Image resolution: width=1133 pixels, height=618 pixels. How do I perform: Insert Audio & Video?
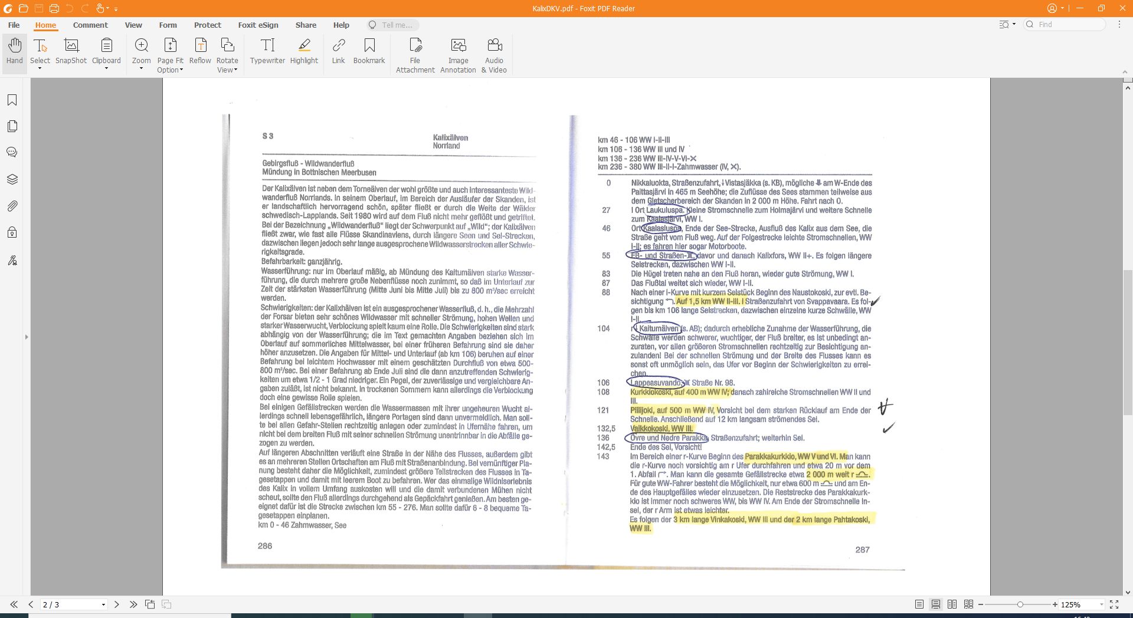(494, 55)
